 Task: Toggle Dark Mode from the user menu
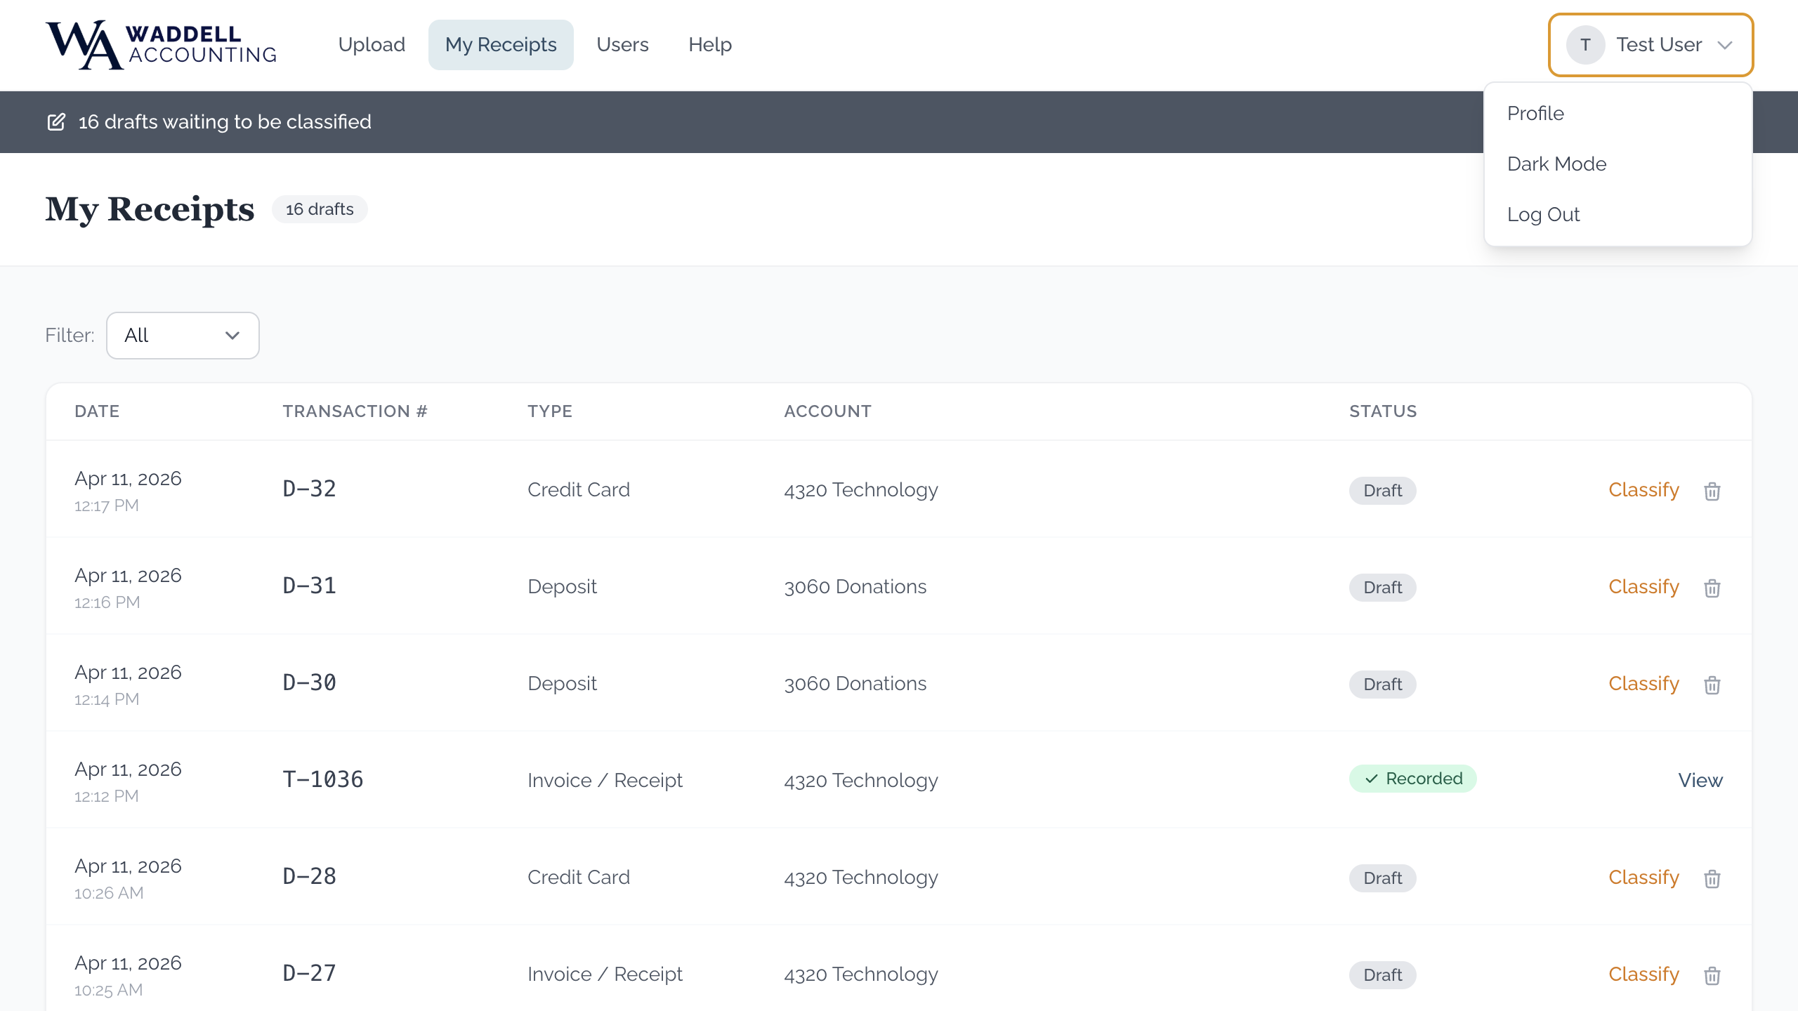click(1618, 164)
